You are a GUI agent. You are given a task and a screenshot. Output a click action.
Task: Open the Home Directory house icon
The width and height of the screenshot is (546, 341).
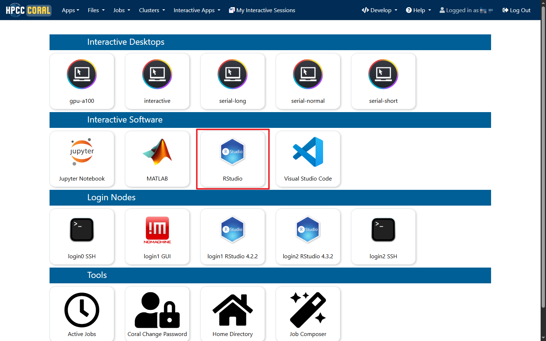coord(233,310)
